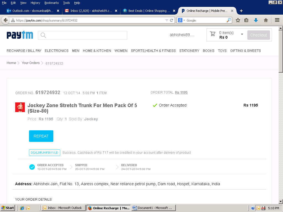Screen dimensions: 283x212
Task: Open the GIFTING & SWEETS category
Action: 245,51
